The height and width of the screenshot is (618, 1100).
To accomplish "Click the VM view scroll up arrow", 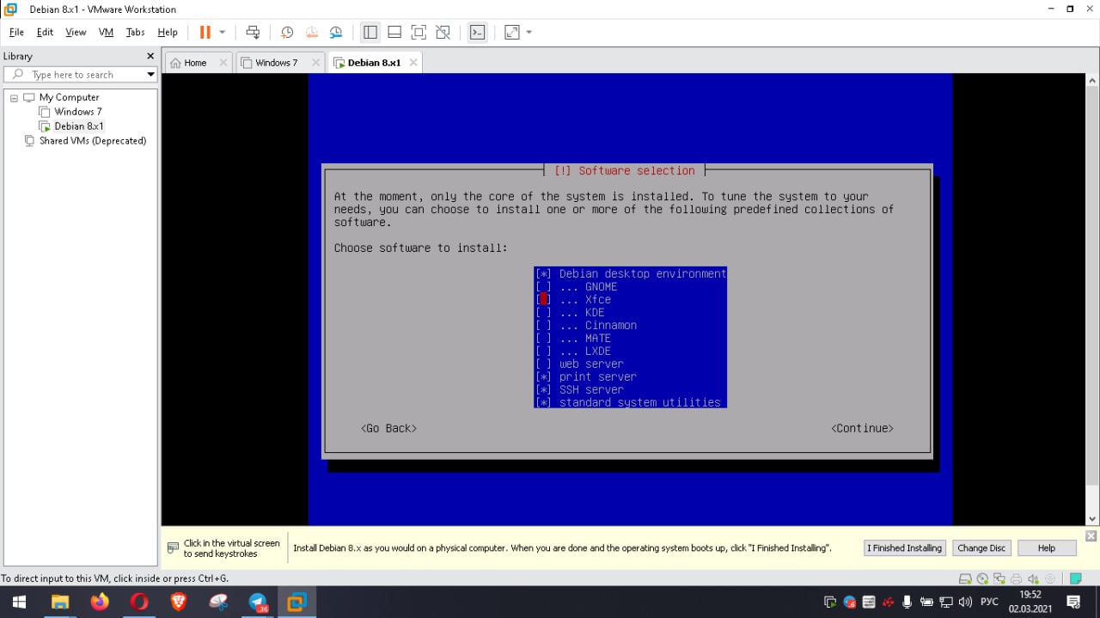I will pos(1092,81).
